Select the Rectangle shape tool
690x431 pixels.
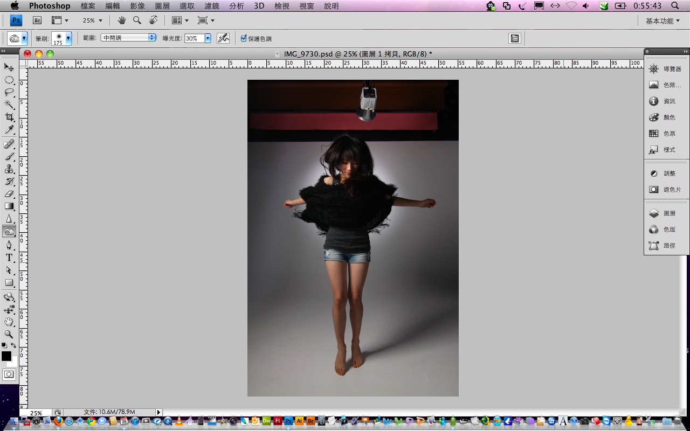[x=9, y=282]
